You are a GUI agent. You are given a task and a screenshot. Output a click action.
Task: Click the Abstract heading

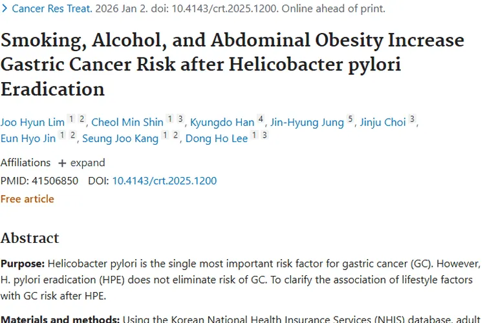(30, 238)
